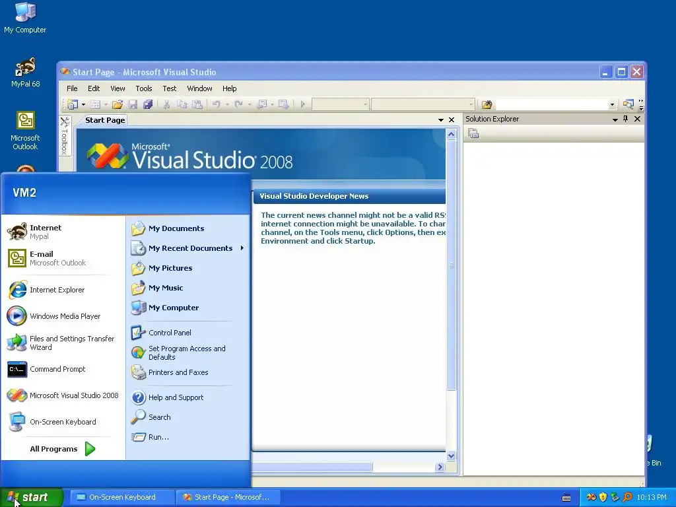
Task: Open Printers and Faxes from start menu
Action: click(x=188, y=372)
